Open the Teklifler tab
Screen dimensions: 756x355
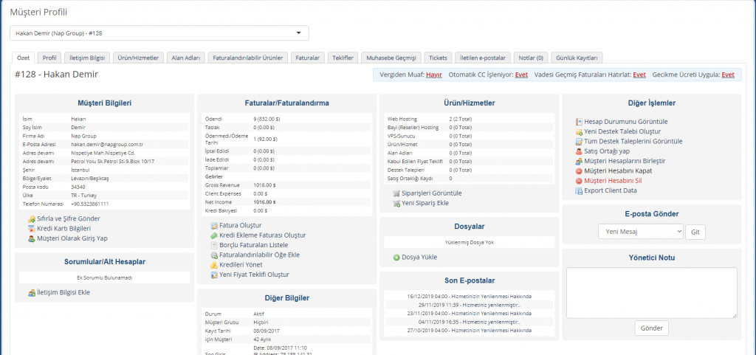343,58
